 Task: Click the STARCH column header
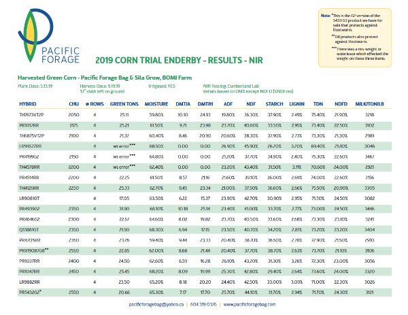tap(274, 104)
